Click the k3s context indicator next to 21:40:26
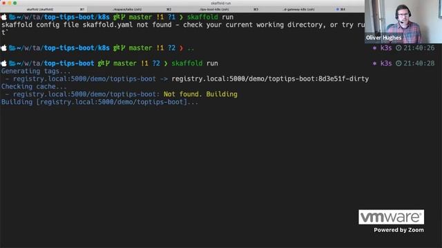 coord(383,48)
